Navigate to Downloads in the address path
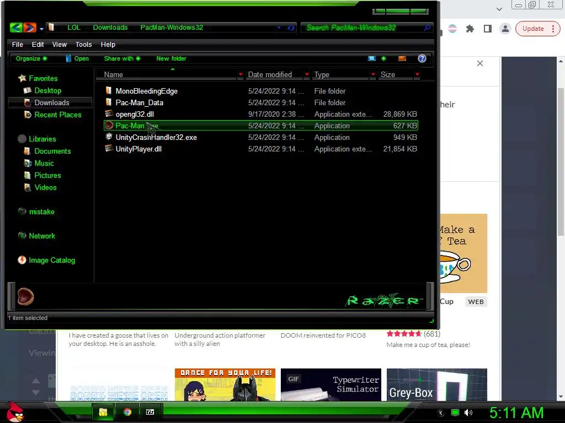Viewport: 565px width, 423px height. [x=110, y=28]
